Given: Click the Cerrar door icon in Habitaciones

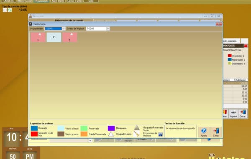Looking at the screenshot, I should point(216,132).
